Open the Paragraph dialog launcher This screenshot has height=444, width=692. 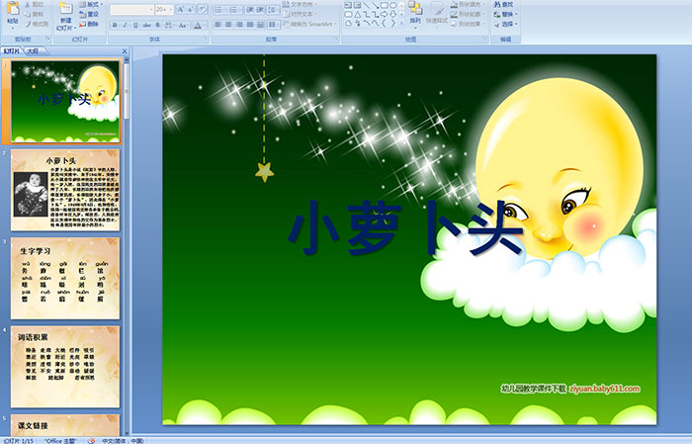pyautogui.click(x=336, y=39)
